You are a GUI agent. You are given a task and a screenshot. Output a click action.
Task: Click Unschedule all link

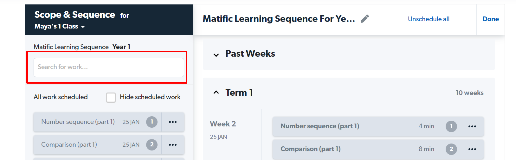pos(429,19)
